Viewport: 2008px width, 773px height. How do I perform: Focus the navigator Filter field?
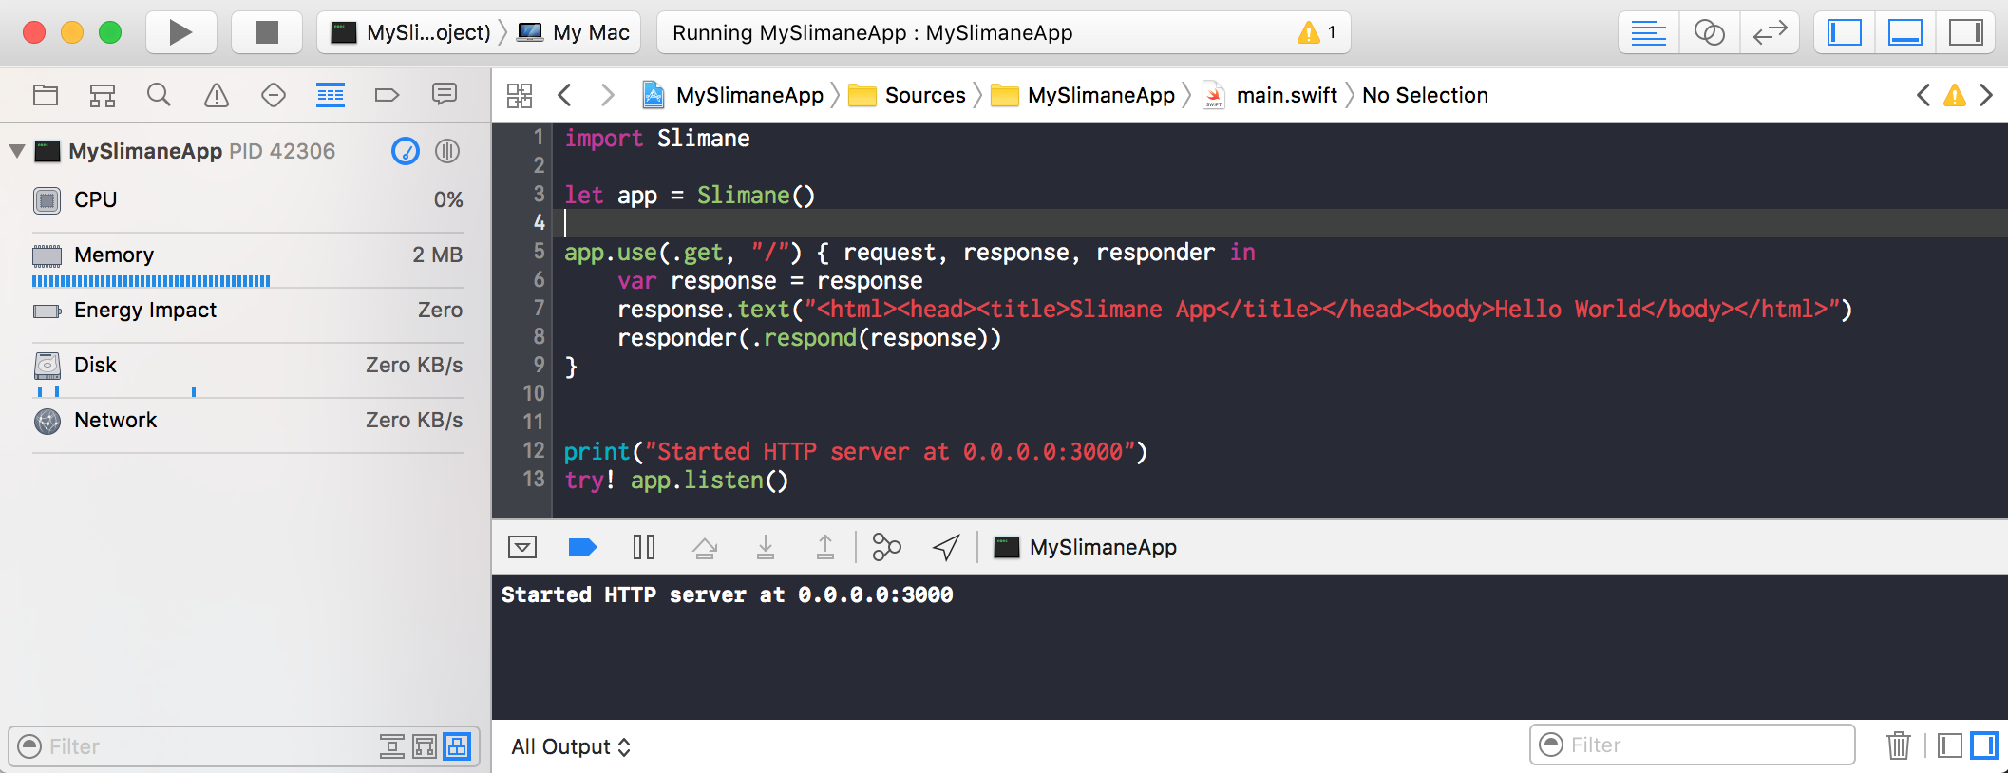point(209,746)
